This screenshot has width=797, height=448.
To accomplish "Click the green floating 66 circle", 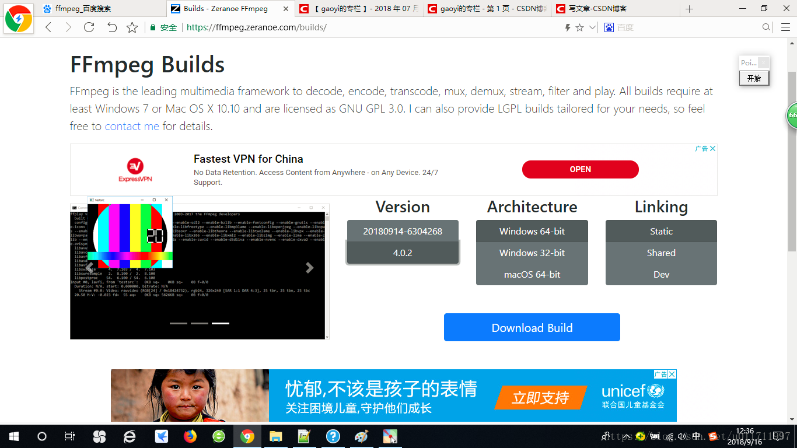I will click(x=792, y=115).
